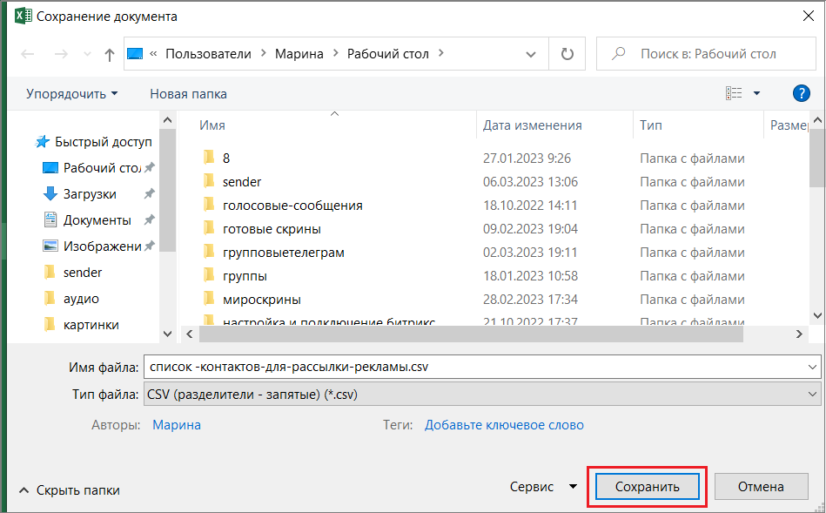Select the sender folder in file list
Image resolution: width=826 pixels, height=513 pixels.
pos(242,182)
